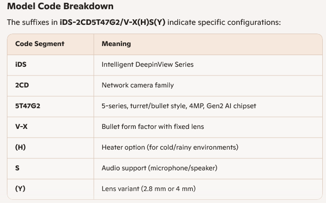Select the "(Y)" code segment cell
Screen dimensions: 326x203
(x=20, y=189)
